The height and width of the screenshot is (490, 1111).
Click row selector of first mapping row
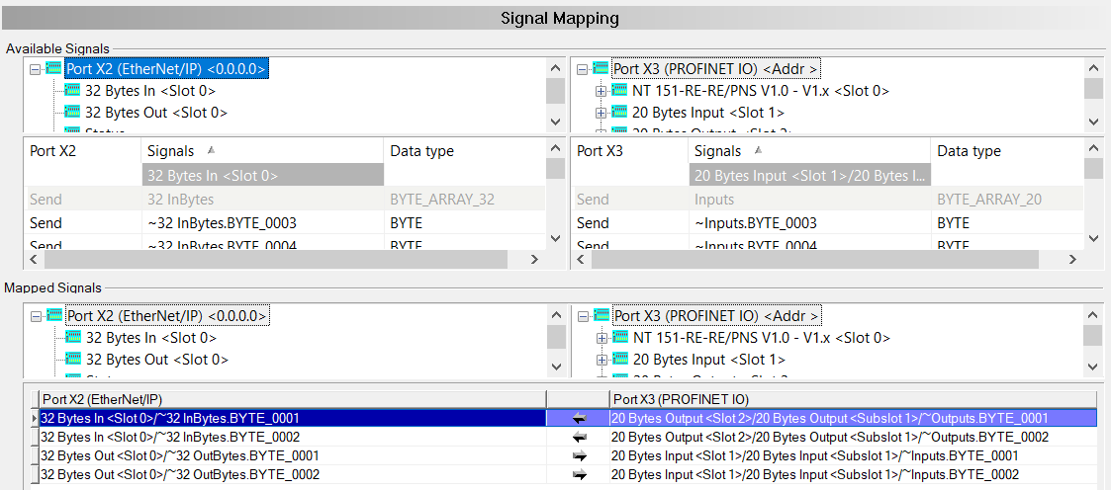coord(35,419)
